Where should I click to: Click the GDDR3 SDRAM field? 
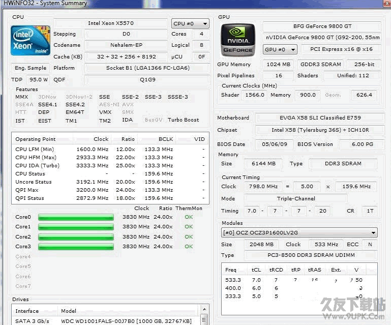pyautogui.click(x=321, y=65)
